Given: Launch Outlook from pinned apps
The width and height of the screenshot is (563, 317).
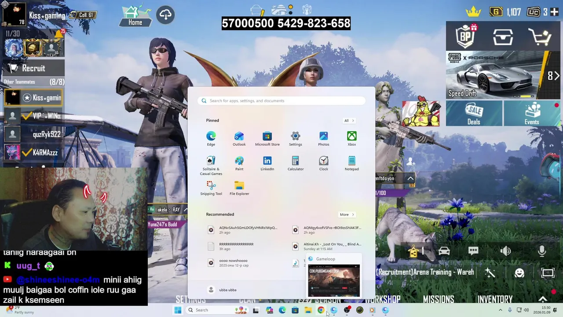Looking at the screenshot, I should click(x=239, y=138).
